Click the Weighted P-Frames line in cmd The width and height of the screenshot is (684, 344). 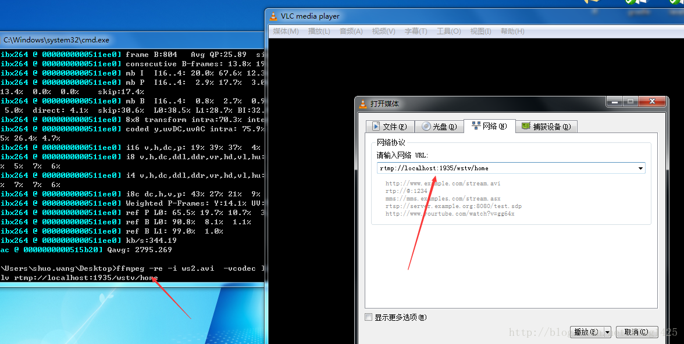coord(131,203)
